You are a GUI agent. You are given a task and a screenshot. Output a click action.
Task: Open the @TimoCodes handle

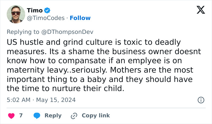46,18
